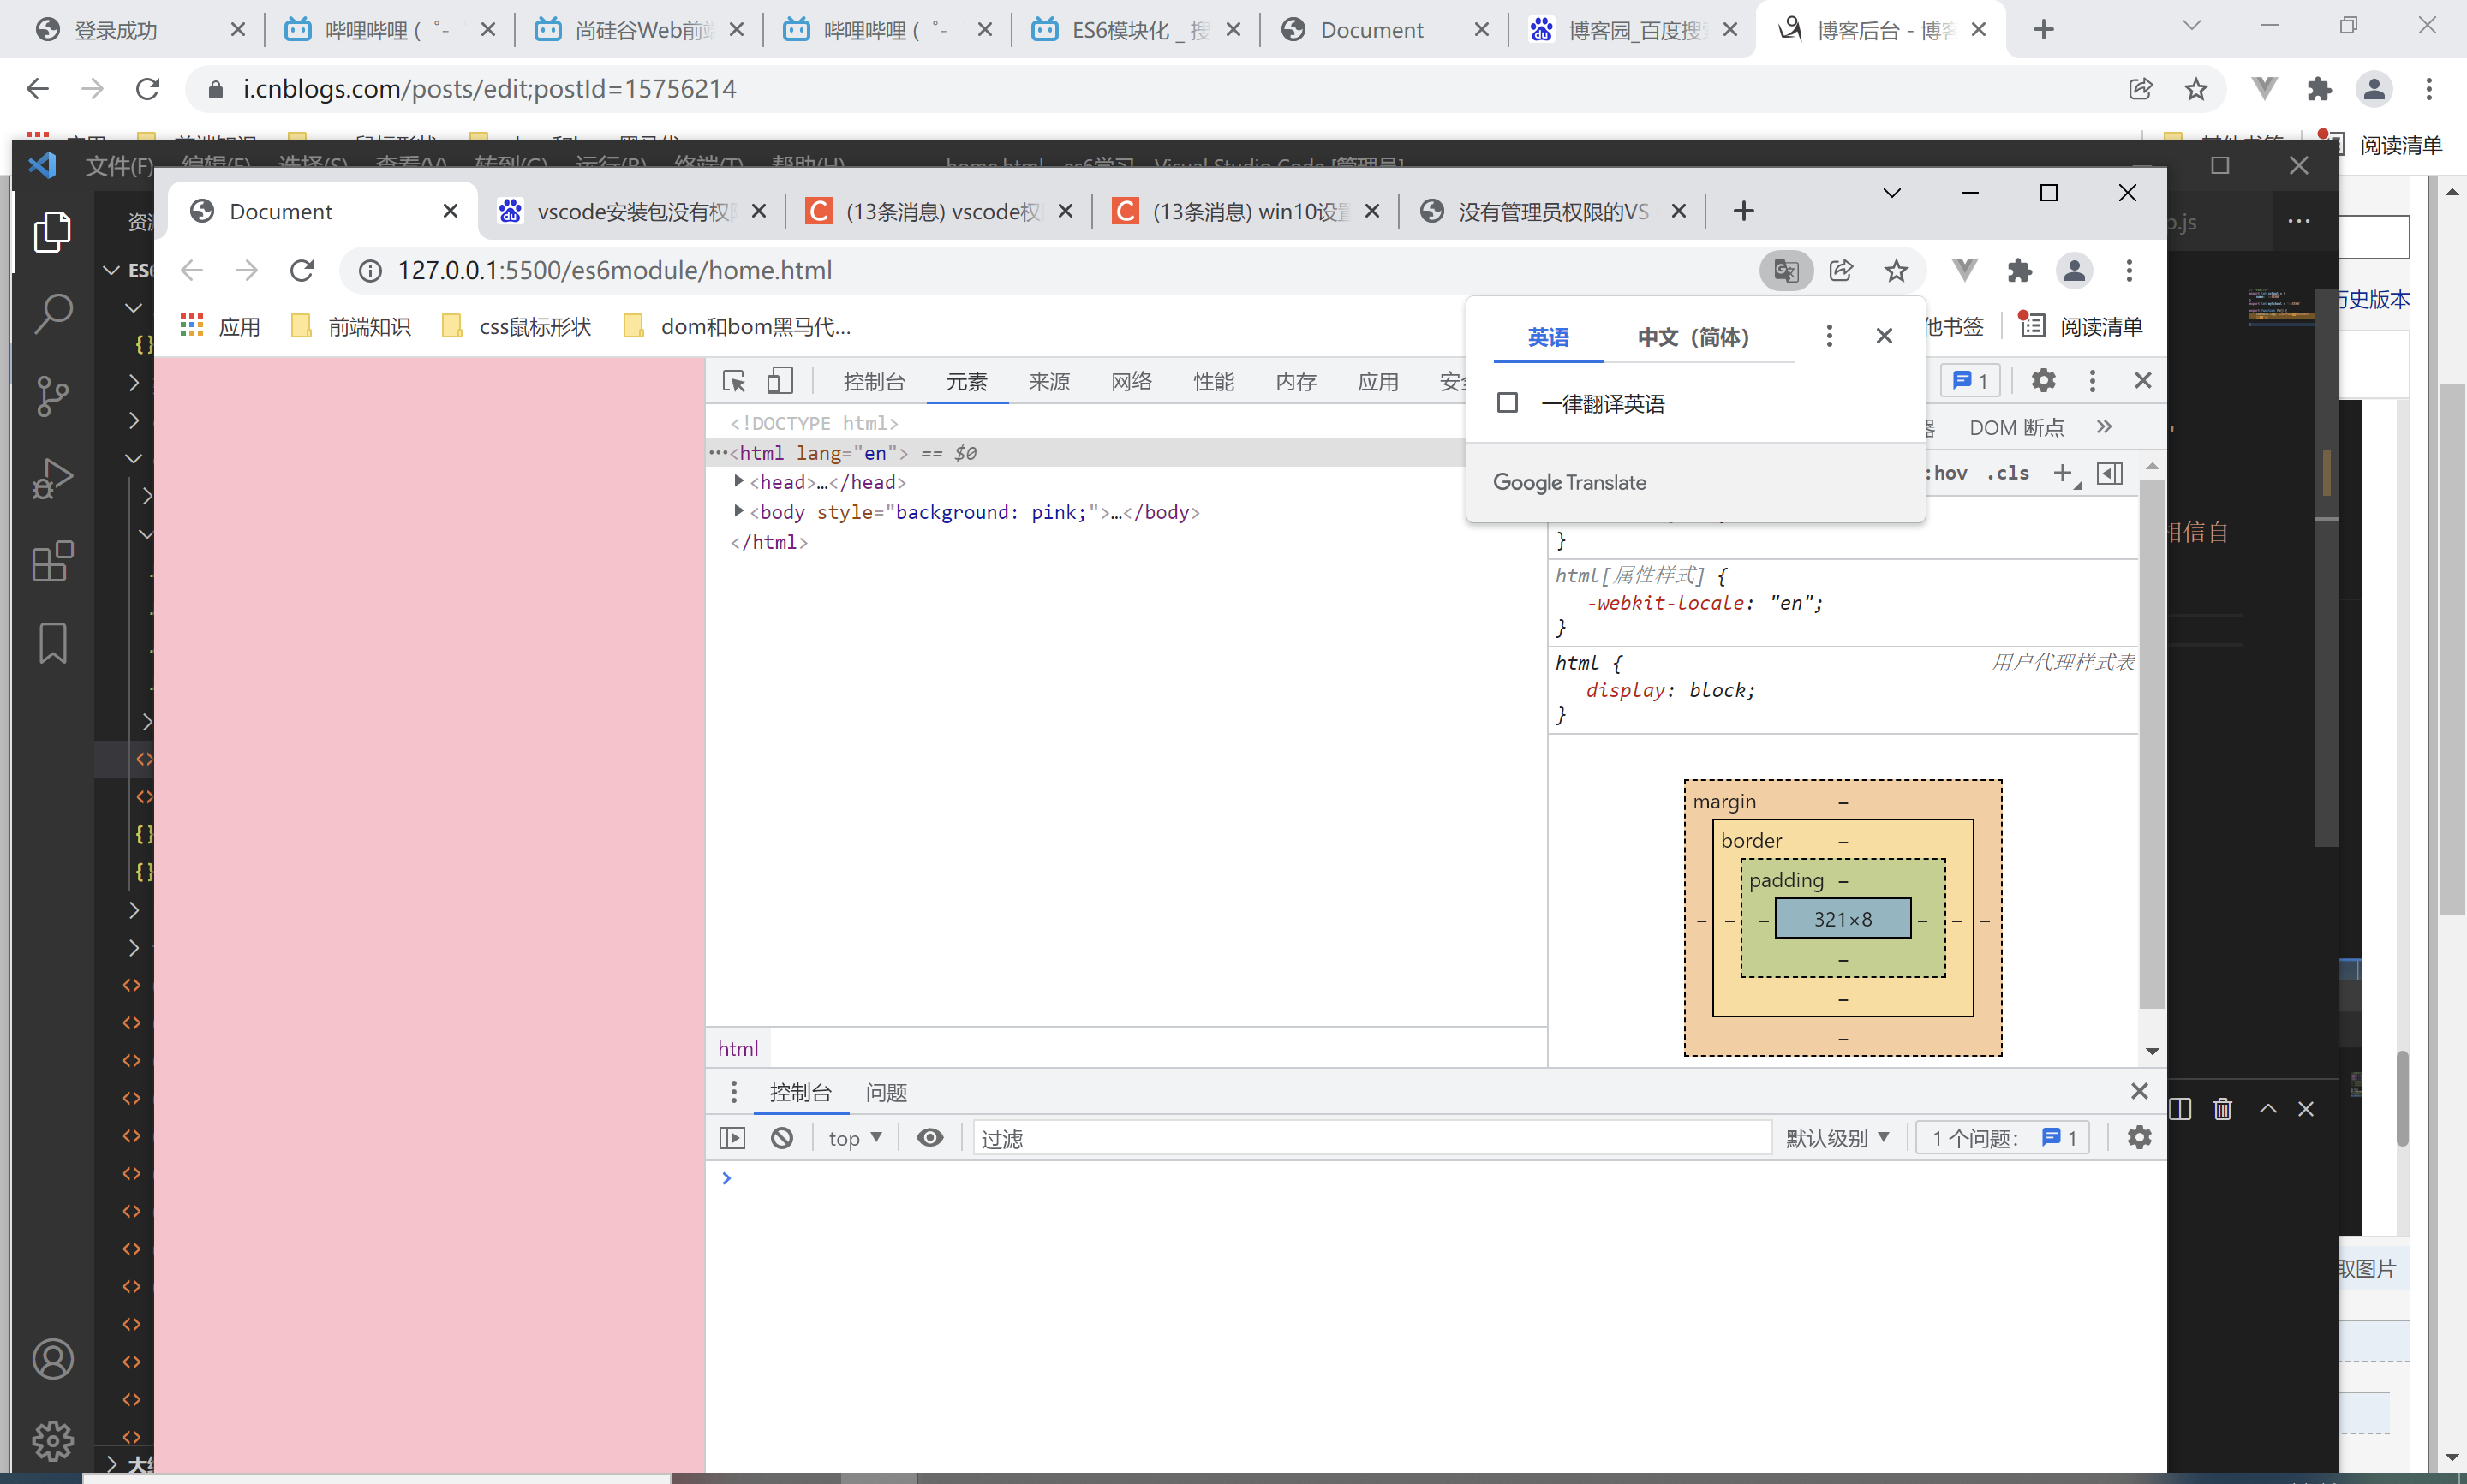
Task: Expand more styles pane tabs chevron
Action: 2104,427
